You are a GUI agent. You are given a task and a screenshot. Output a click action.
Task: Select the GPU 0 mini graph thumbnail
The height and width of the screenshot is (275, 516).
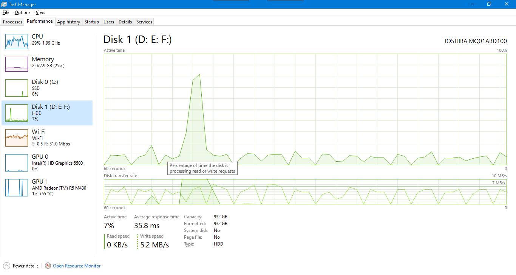(x=17, y=162)
